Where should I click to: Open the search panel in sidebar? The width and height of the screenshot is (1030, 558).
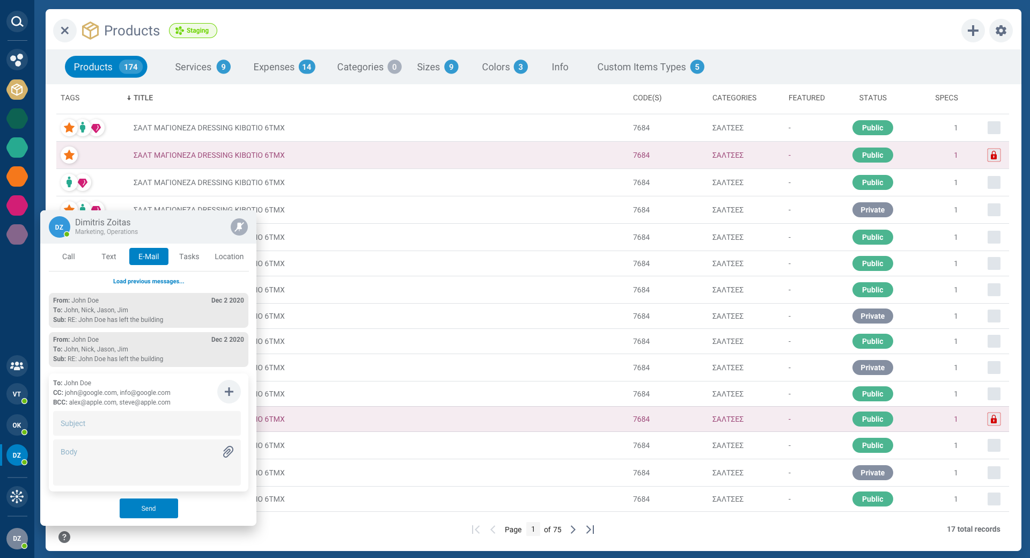pyautogui.click(x=17, y=21)
